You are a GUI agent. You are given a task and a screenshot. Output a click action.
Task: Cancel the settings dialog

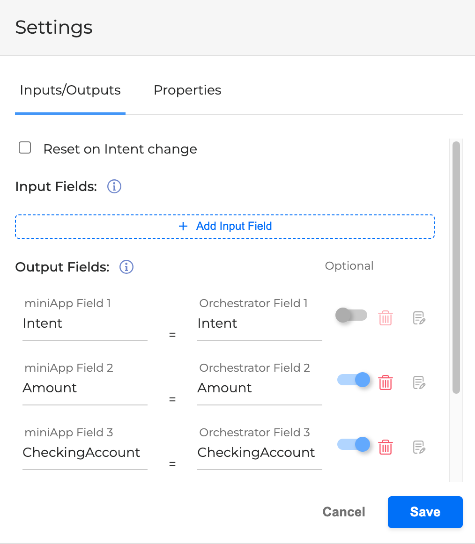point(344,512)
